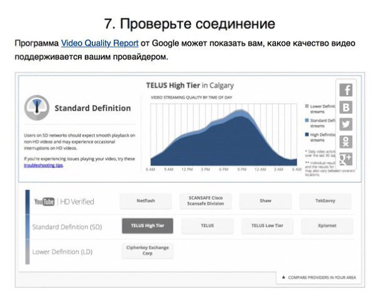Share via the Twitter icon
The image size is (377, 298).
pos(346,124)
